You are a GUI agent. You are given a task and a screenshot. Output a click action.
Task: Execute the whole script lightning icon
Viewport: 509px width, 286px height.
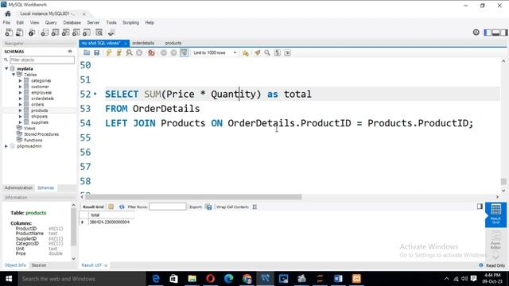(x=109, y=52)
